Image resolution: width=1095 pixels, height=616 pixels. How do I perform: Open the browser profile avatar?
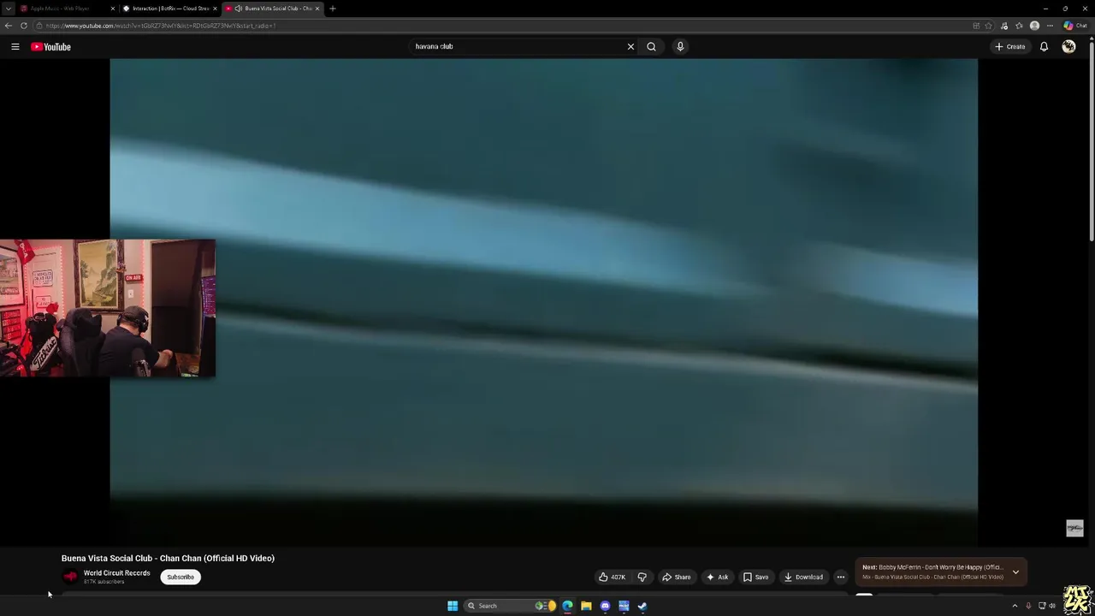[1034, 26]
